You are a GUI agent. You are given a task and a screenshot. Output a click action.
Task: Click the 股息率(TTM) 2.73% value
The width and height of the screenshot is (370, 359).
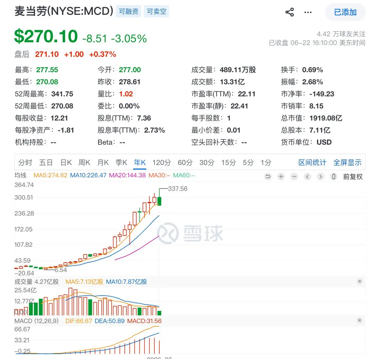[x=154, y=130]
